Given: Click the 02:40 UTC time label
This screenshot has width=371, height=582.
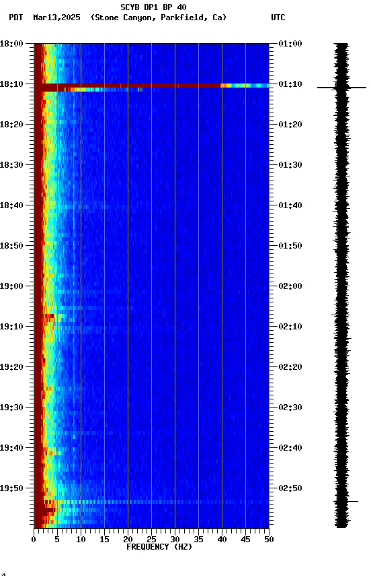Looking at the screenshot, I should (x=290, y=448).
